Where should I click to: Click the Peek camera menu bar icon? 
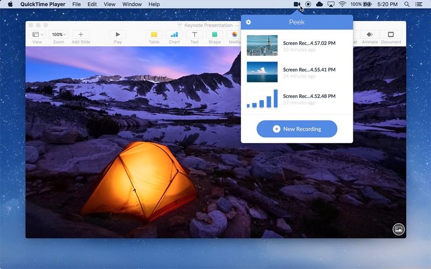(x=297, y=4)
